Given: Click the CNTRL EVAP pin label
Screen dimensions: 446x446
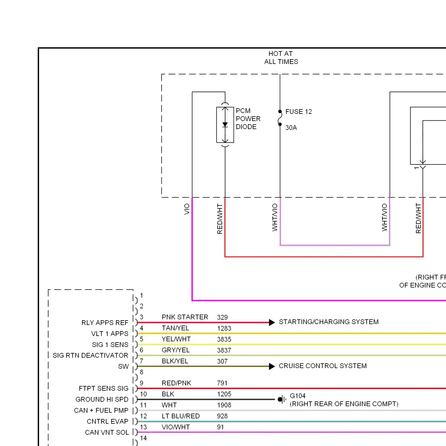Looking at the screenshot, I should [x=107, y=421].
